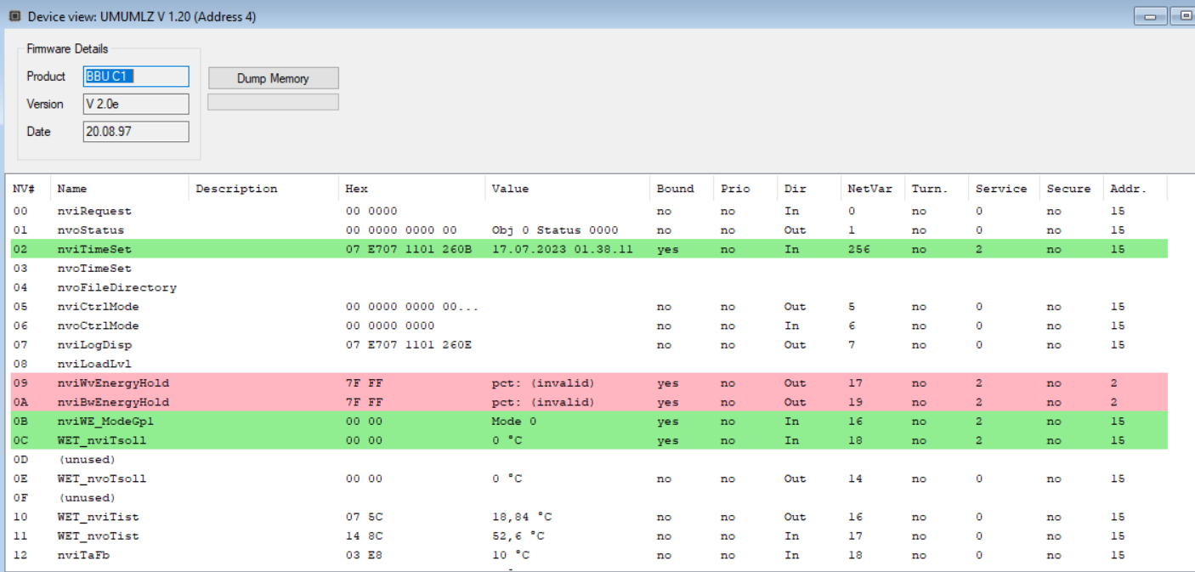
Task: Click the Bound column header
Action: point(682,189)
